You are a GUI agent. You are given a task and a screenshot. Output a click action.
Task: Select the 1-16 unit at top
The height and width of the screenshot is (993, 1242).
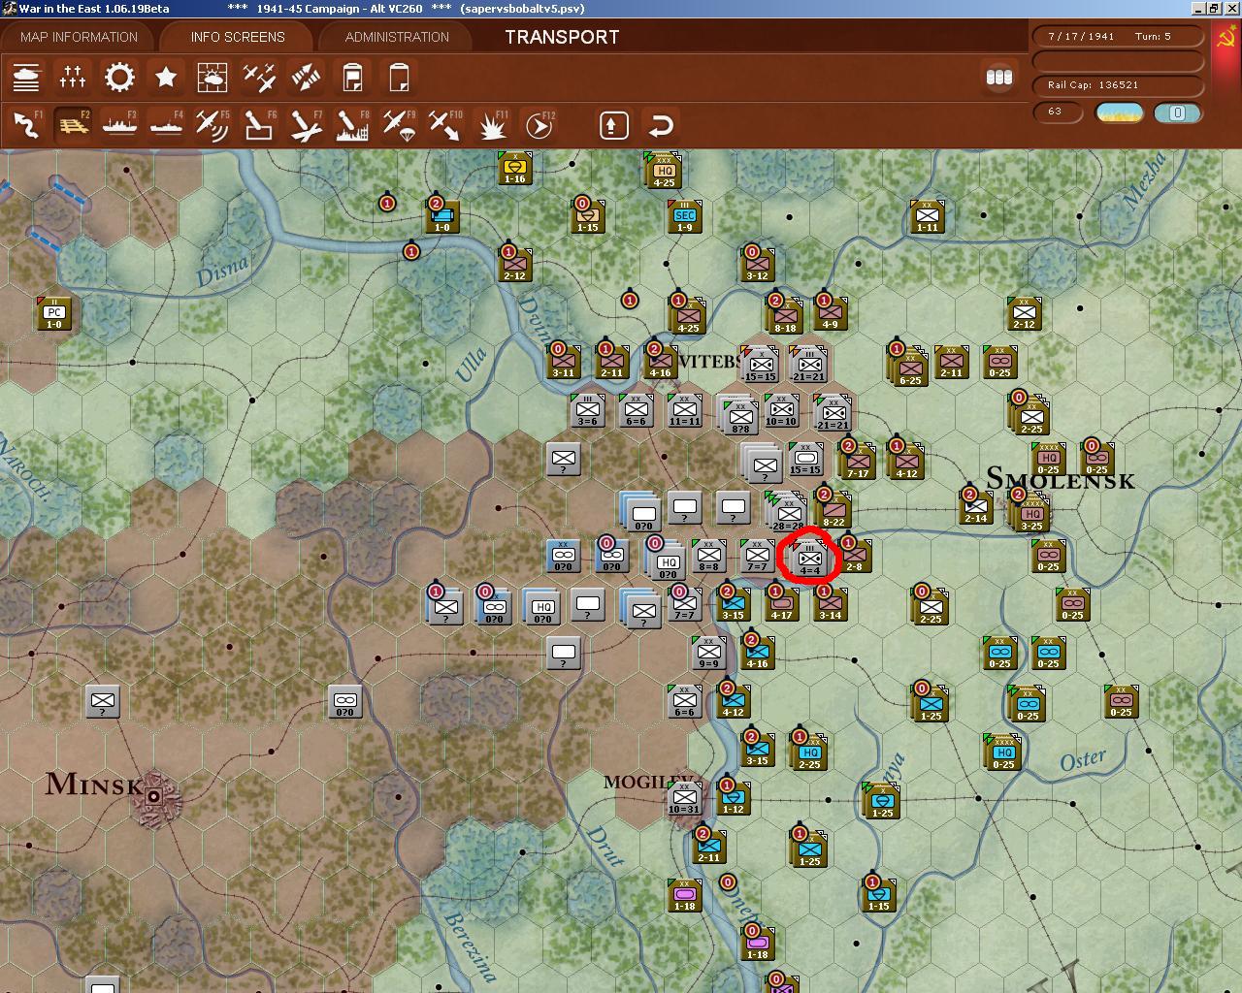pyautogui.click(x=515, y=168)
